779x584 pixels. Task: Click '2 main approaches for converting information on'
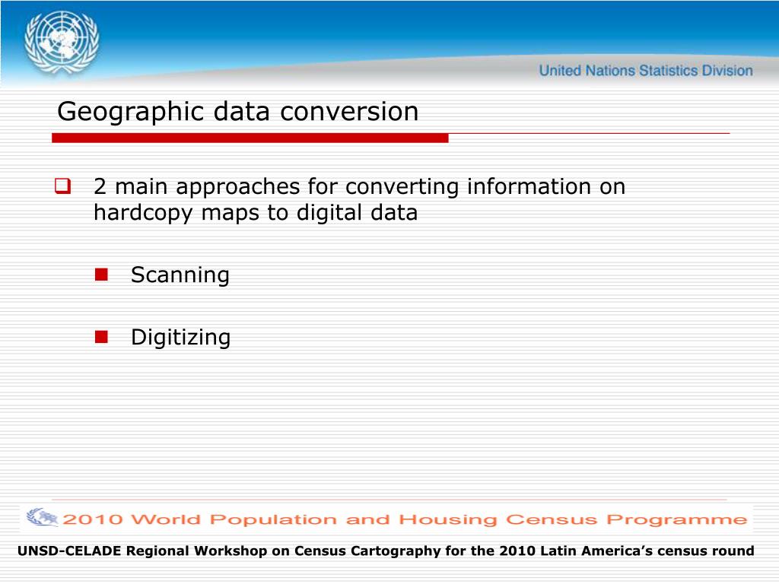click(x=359, y=187)
